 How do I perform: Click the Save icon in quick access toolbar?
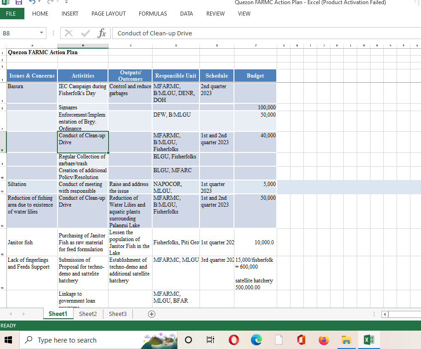click(x=18, y=2)
